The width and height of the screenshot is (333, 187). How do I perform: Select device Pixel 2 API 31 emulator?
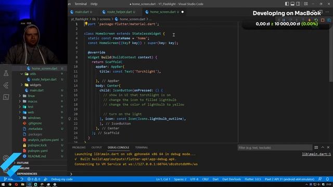pos(289,179)
